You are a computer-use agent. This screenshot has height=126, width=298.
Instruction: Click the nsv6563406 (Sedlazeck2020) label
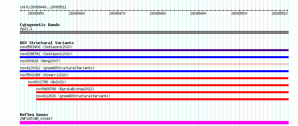46,47
